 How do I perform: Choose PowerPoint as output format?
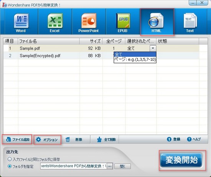tap(89, 22)
